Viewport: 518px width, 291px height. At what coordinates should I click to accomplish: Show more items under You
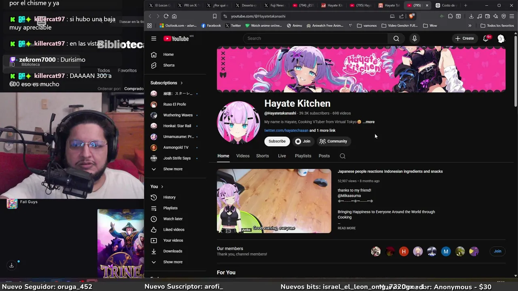[x=172, y=262]
